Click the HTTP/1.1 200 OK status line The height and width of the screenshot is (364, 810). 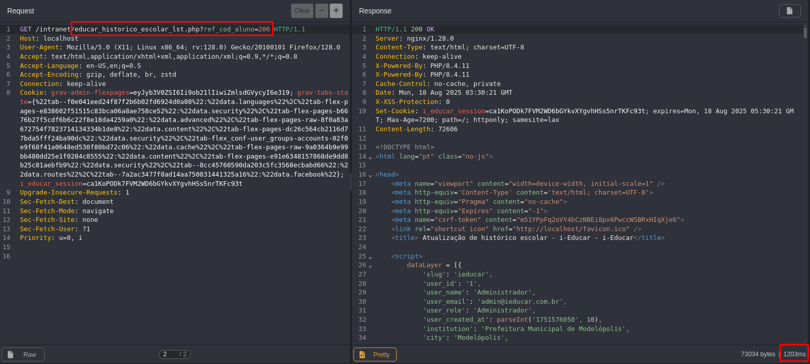pyautogui.click(x=405, y=29)
